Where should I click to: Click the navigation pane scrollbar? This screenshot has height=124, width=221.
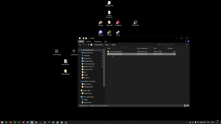click(x=104, y=68)
